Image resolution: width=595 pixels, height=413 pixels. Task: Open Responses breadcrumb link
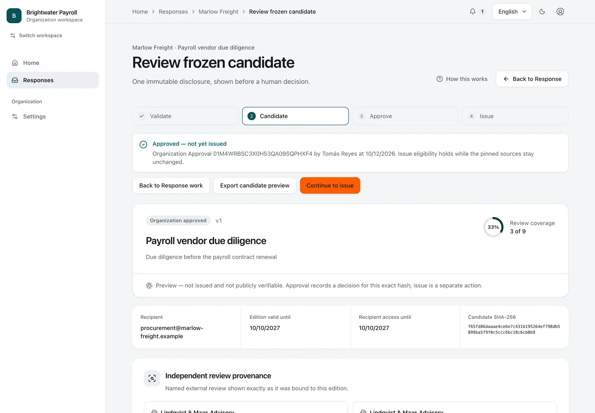tap(173, 12)
